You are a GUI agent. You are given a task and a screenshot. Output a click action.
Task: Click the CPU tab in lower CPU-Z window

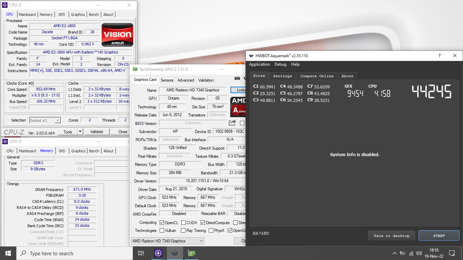[x=10, y=151]
